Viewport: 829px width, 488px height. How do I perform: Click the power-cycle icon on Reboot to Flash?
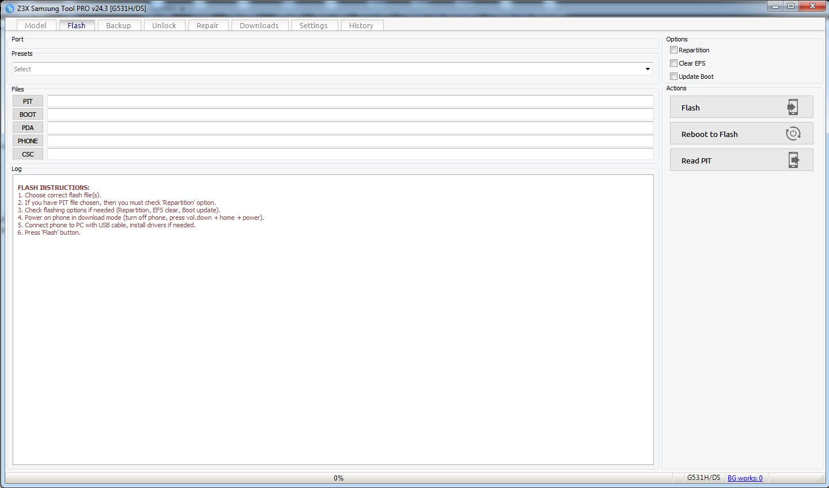pos(793,134)
